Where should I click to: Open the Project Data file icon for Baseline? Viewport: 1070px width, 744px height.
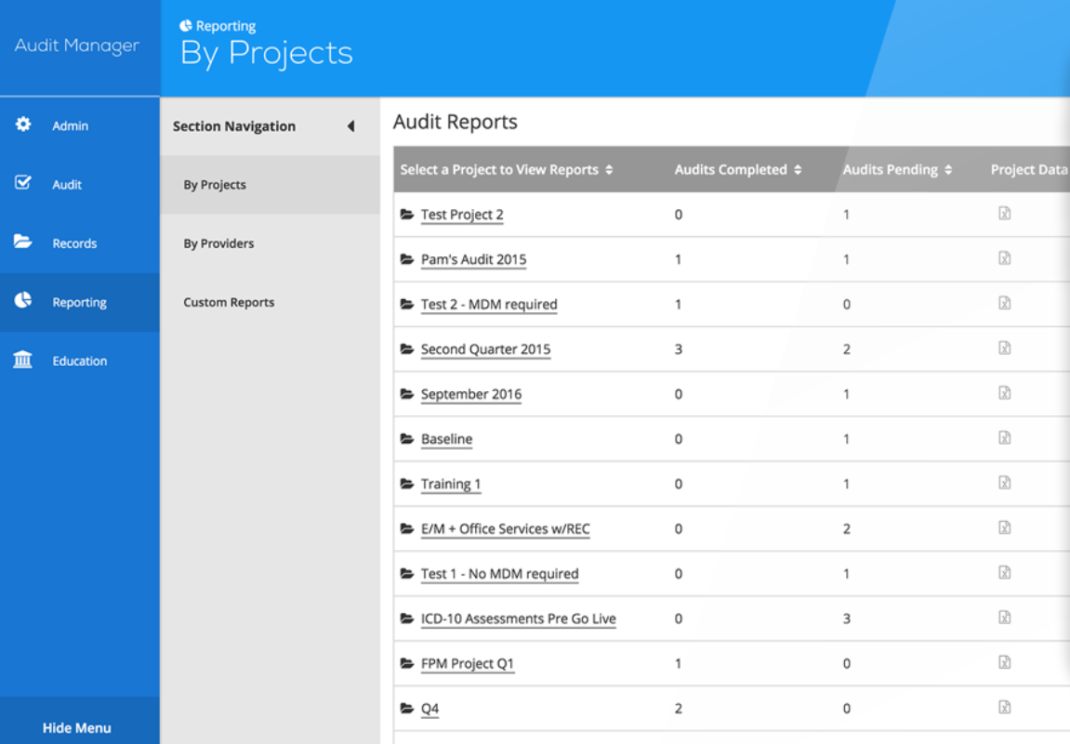click(1004, 437)
